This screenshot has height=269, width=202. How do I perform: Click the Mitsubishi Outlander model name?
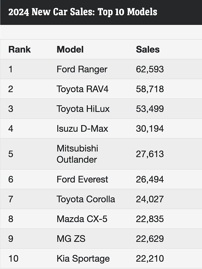click(x=77, y=154)
